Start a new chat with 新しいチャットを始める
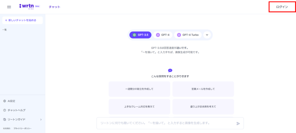Image resolution: width=296 pixels, height=133 pixels. tap(23, 20)
